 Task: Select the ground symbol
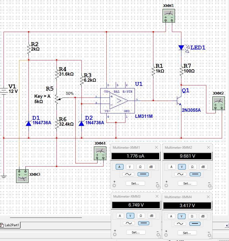coord(4,177)
